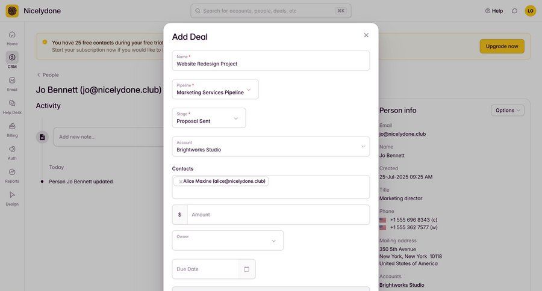542x291 pixels.
Task: Click the Amount input field
Action: pos(278,215)
